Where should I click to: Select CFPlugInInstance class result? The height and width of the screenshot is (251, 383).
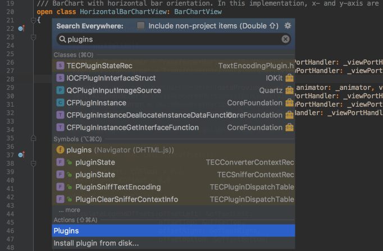pos(174,103)
